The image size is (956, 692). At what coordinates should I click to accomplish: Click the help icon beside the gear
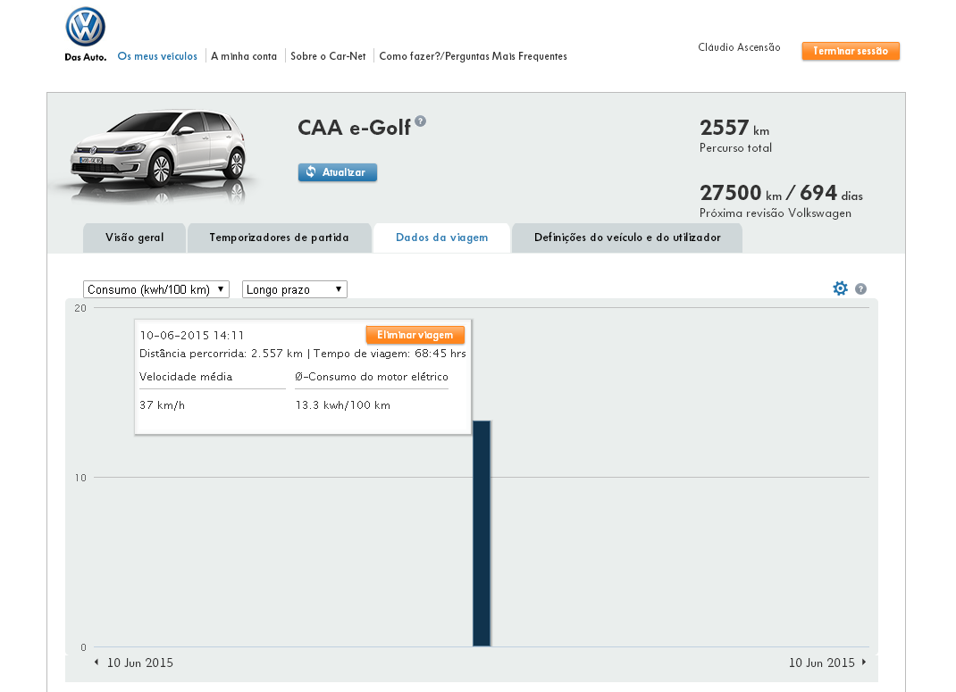pyautogui.click(x=861, y=288)
